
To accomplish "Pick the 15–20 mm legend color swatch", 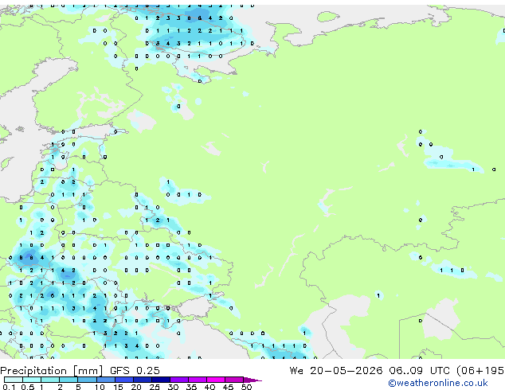I will pos(124,380).
